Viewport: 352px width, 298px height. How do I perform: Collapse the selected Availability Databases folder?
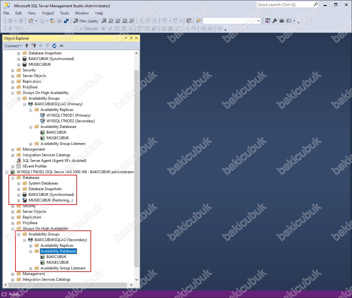pos(30,251)
